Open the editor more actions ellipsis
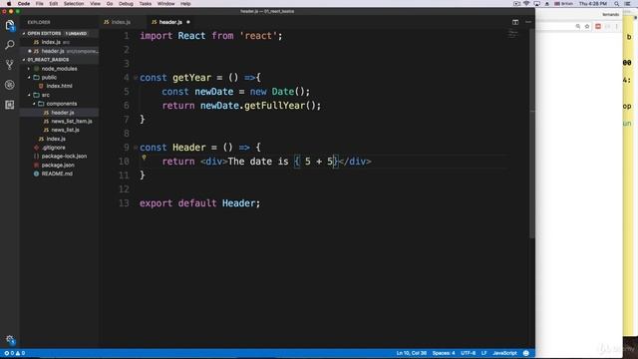Viewport: 638px width, 359px height. 528,22
